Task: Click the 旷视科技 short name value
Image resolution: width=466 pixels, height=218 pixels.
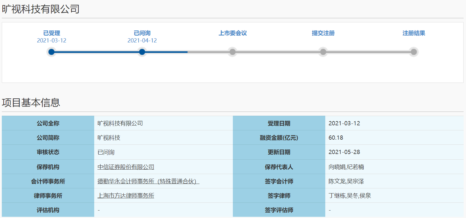Action: [109, 138]
